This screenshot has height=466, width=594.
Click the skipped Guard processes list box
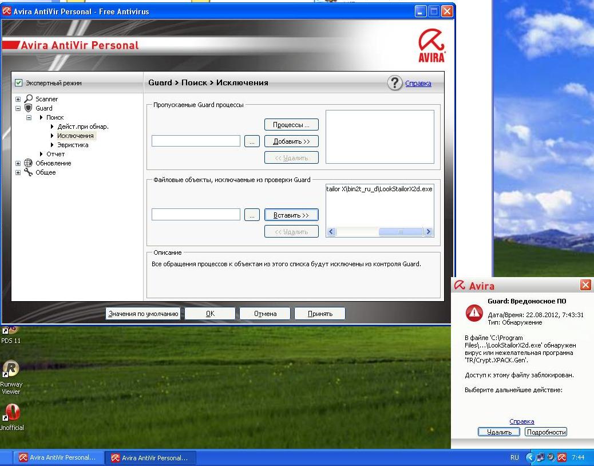coord(380,137)
